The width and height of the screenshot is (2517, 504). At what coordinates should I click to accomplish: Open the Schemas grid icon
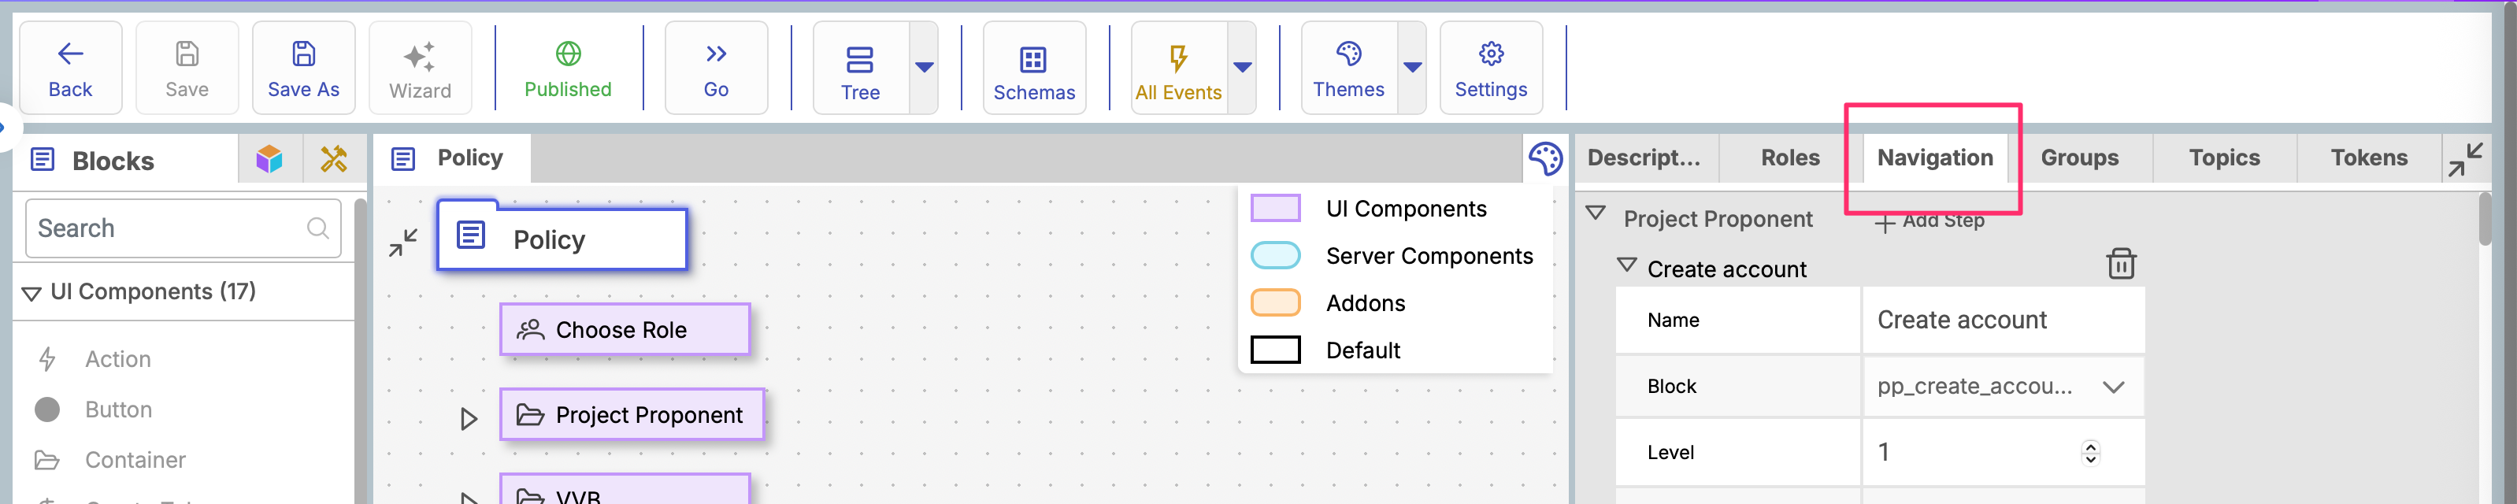click(x=1032, y=69)
